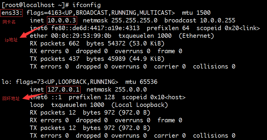Click the ifconfig command text
Image resolution: width=267 pixels, height=140 pixels.
tap(87, 5)
